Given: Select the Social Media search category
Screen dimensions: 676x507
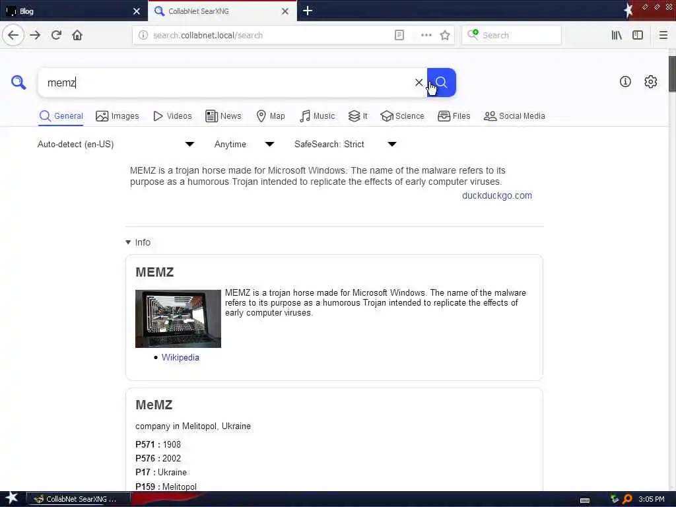Looking at the screenshot, I should [514, 116].
